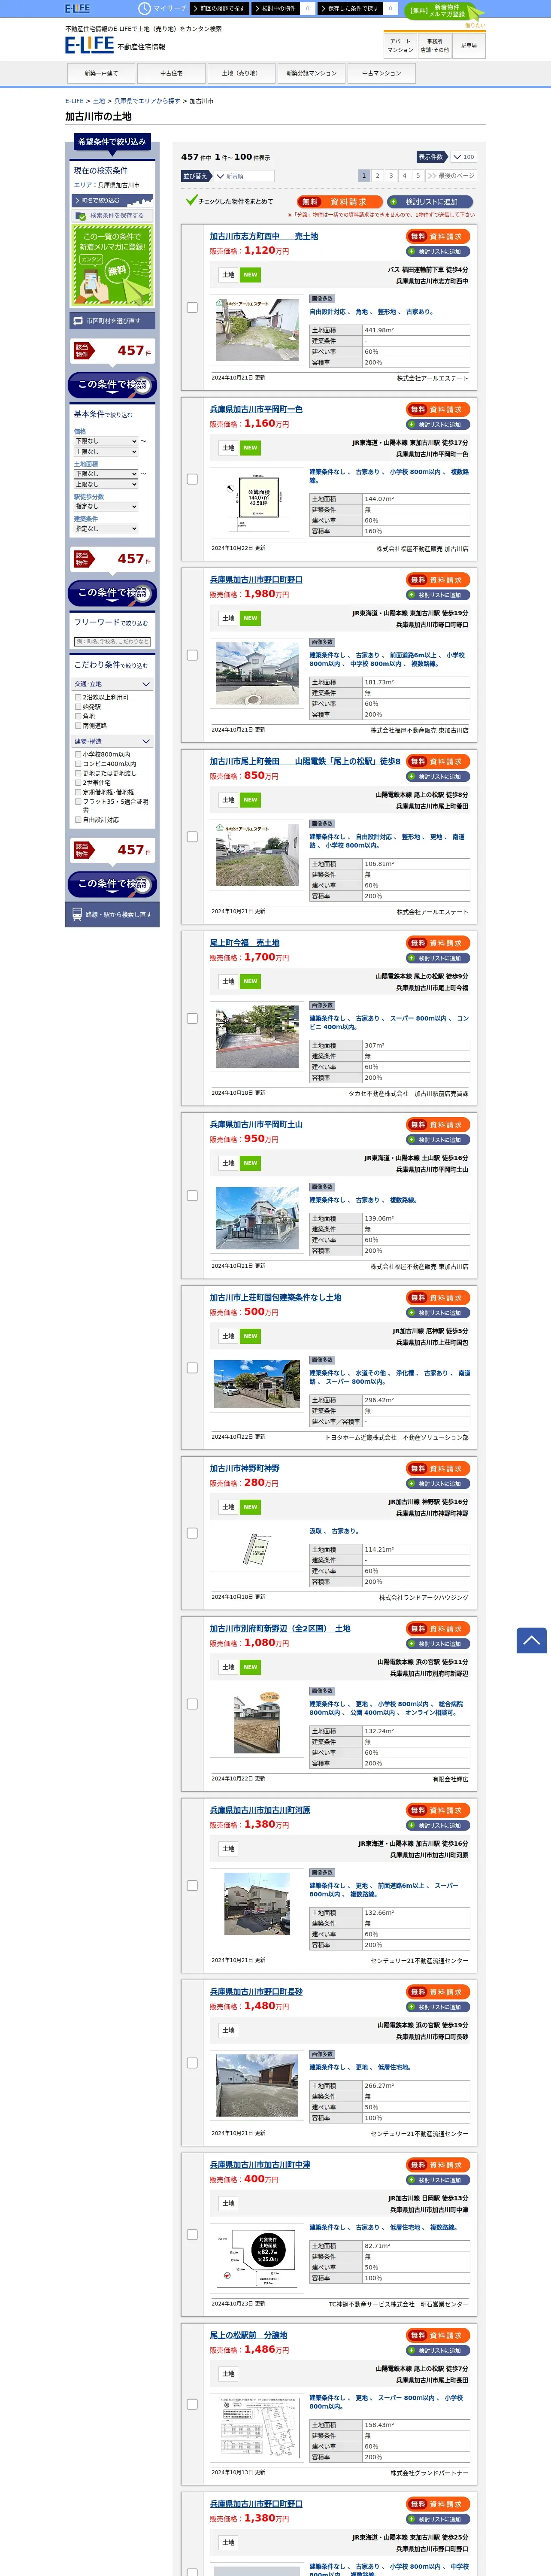The width and height of the screenshot is (551, 2576).
Task: Open 土地面積 下限なし dropdown
Action: [x=105, y=474]
